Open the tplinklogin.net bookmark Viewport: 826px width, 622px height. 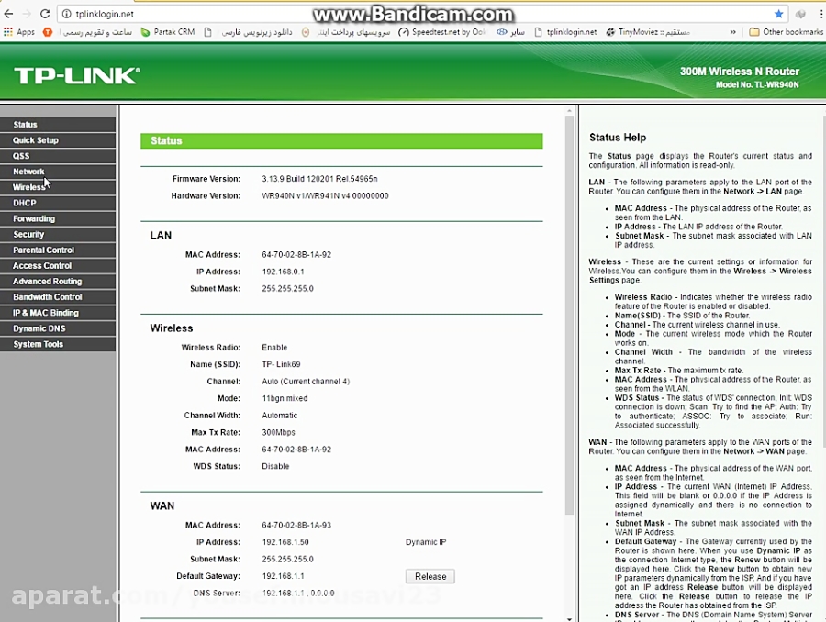(565, 32)
